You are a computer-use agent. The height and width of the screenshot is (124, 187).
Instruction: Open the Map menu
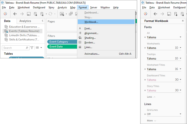[73, 8]
